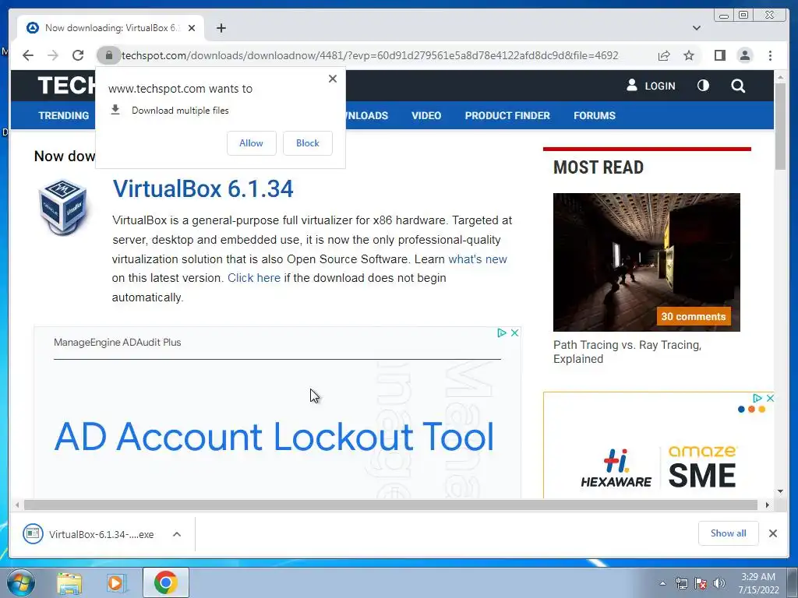Toggle TechSpot dark mode contrast icon
Viewport: 798px width, 598px height.
pos(703,86)
